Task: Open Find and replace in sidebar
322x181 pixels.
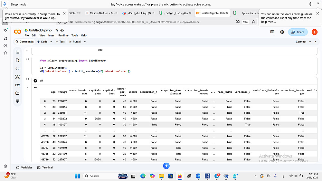Action: pyautogui.click(x=17, y=60)
